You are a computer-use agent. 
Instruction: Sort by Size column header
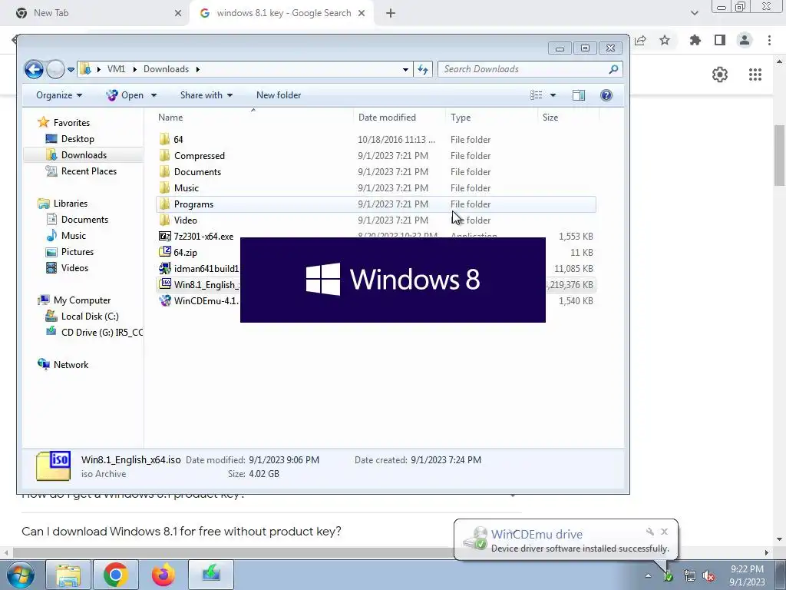550,118
